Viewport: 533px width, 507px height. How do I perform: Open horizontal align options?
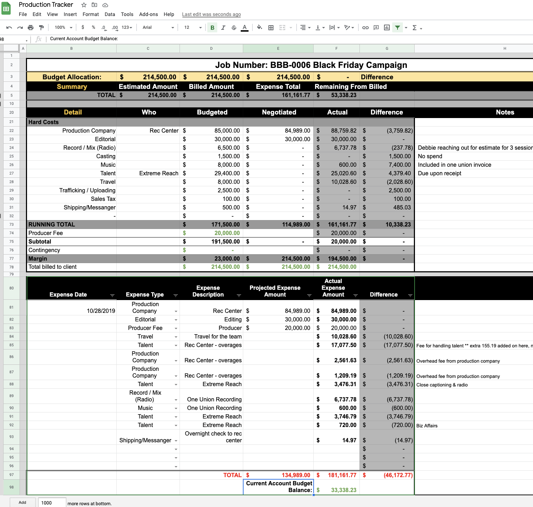click(x=305, y=28)
